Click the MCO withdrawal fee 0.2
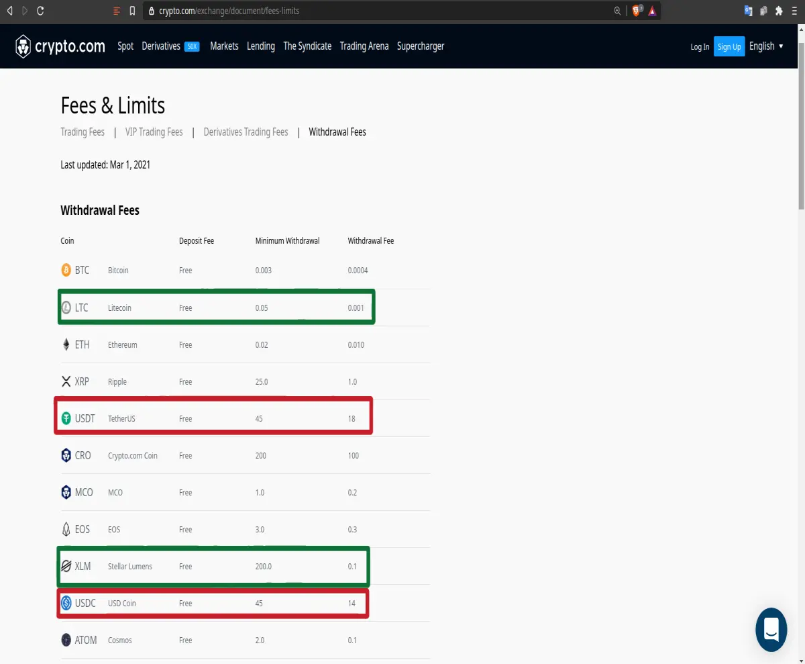 [x=352, y=492]
